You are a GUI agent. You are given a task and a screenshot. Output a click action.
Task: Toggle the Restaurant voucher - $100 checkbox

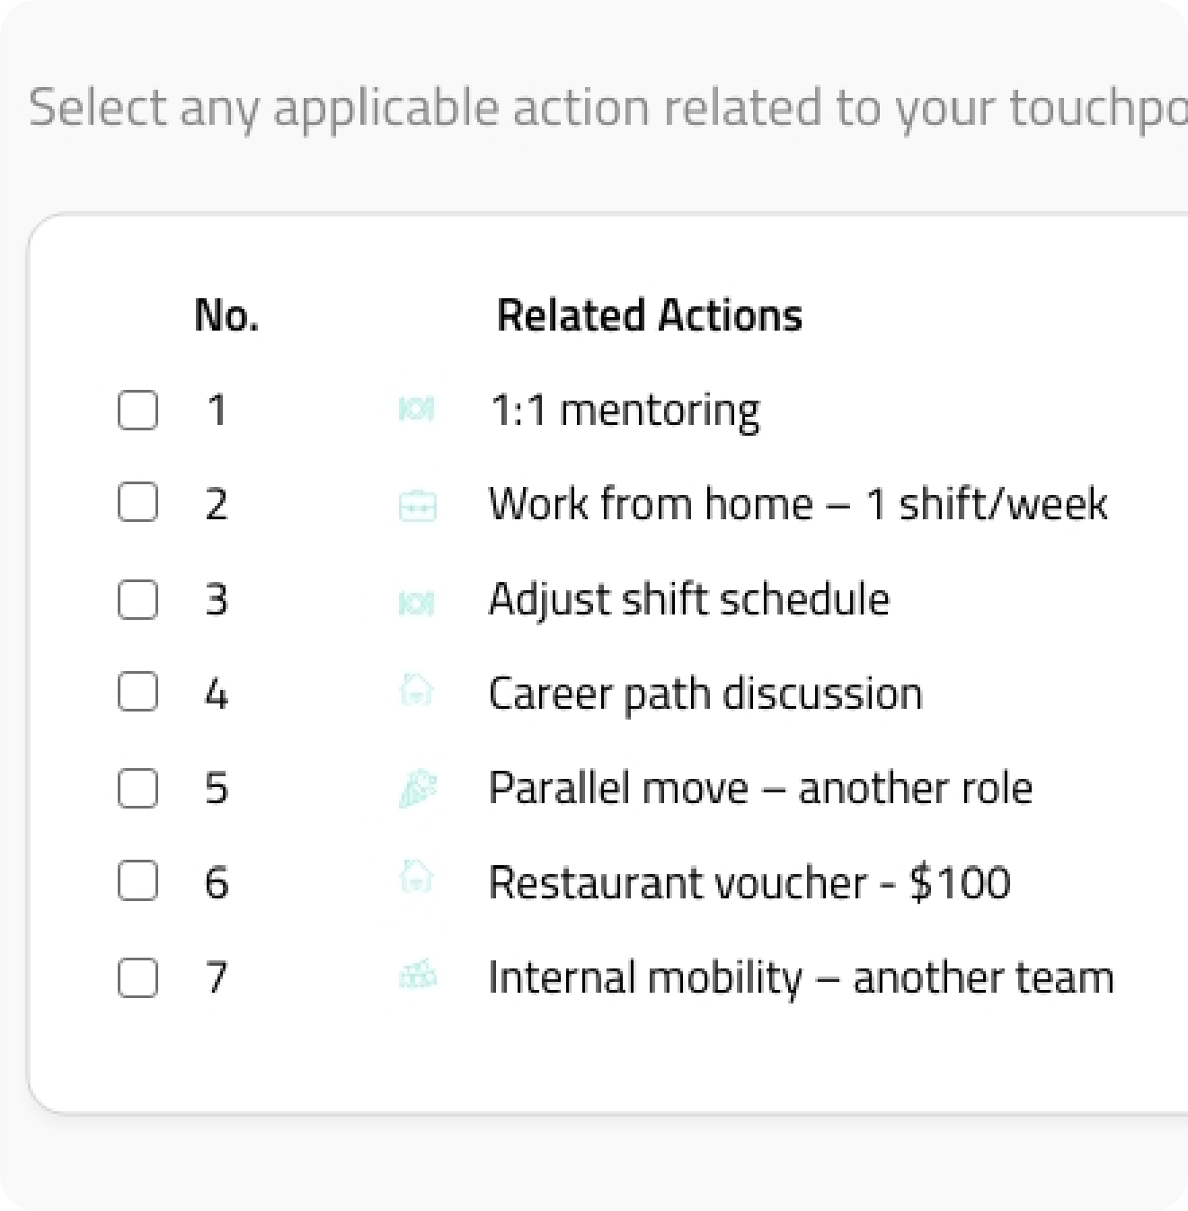[137, 881]
